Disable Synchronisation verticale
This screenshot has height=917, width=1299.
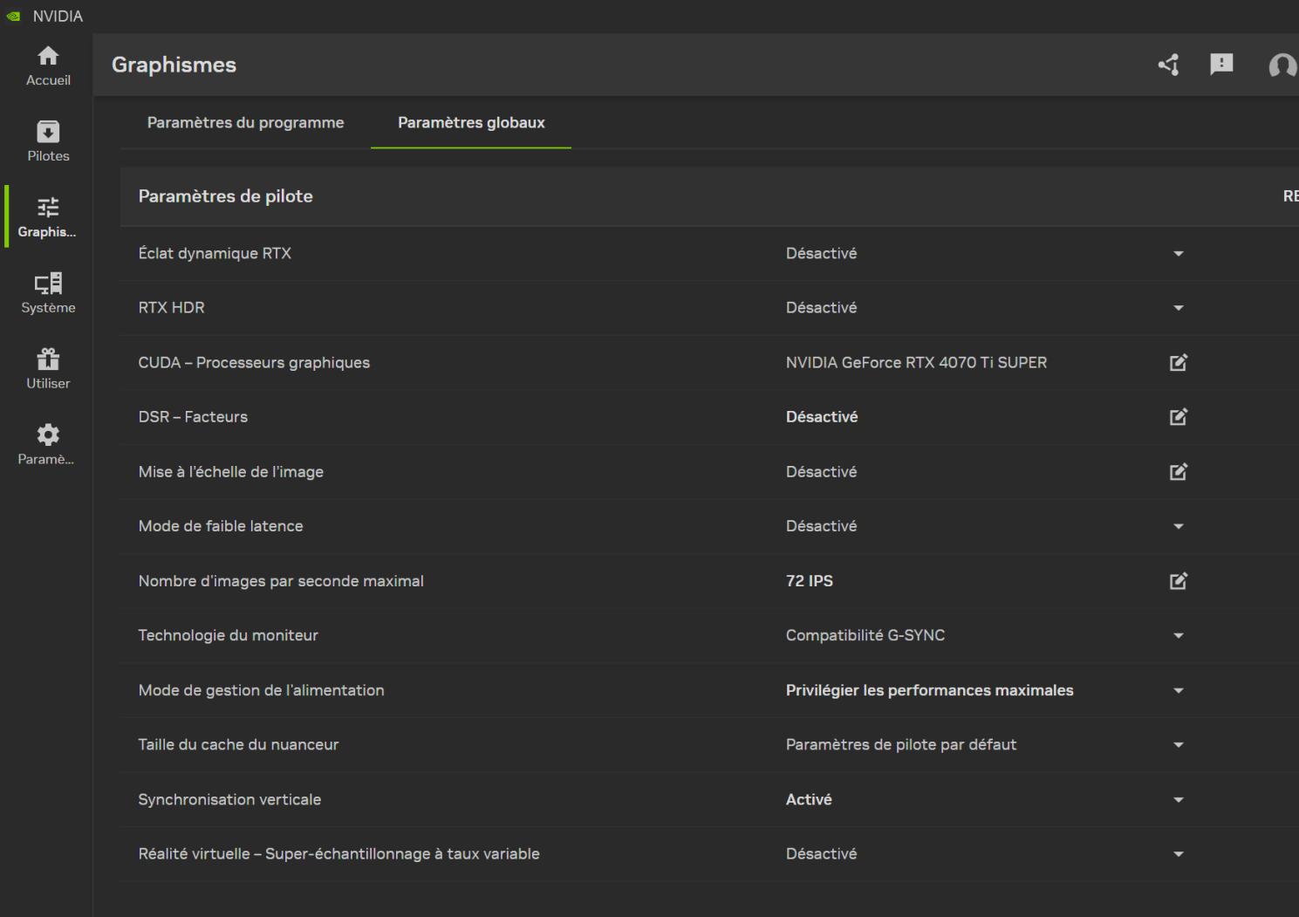(x=1178, y=799)
